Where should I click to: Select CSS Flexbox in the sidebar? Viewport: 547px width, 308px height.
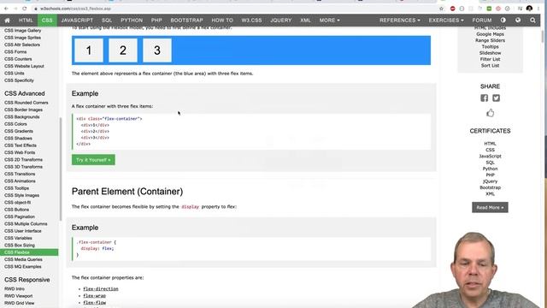coord(29,252)
